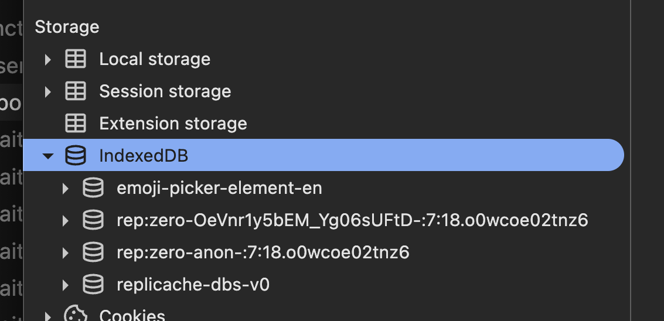Click the replicache-dbs-v0 database icon
Viewport: 664px width, 321px height.
tap(93, 285)
